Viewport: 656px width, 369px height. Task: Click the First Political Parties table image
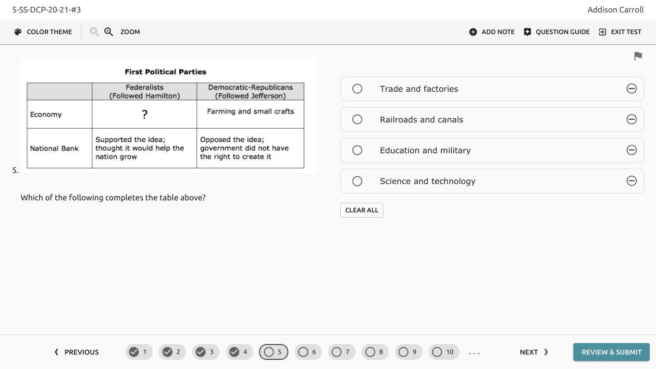pos(168,115)
